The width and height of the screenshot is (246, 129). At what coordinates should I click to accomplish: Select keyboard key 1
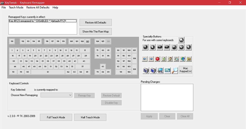point(12,50)
